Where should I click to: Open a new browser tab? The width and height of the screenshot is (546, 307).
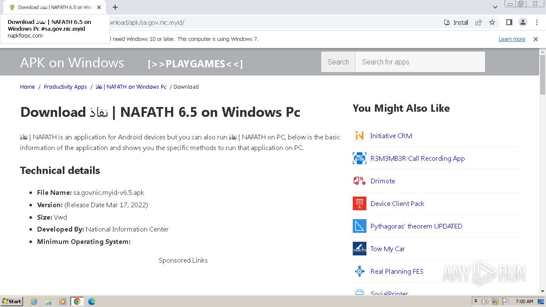point(115,7)
